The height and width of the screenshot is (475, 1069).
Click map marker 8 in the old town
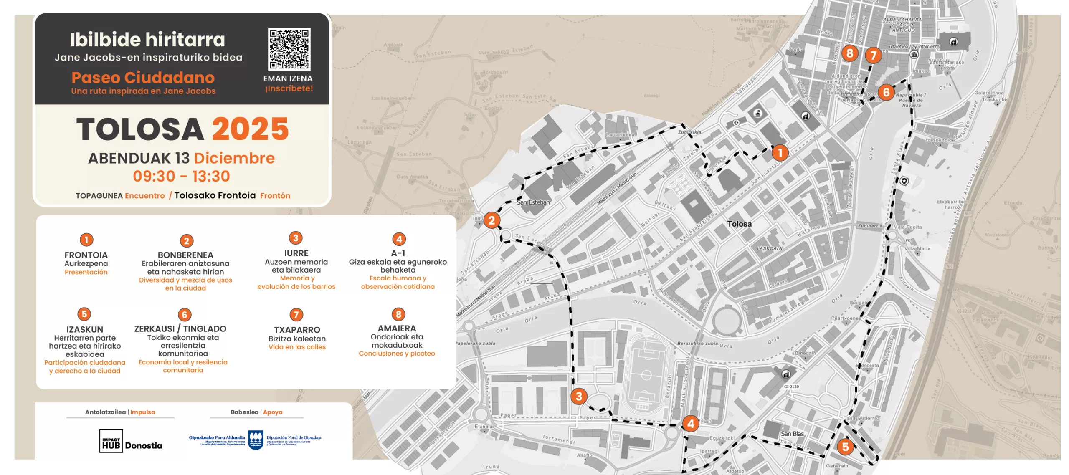(849, 53)
